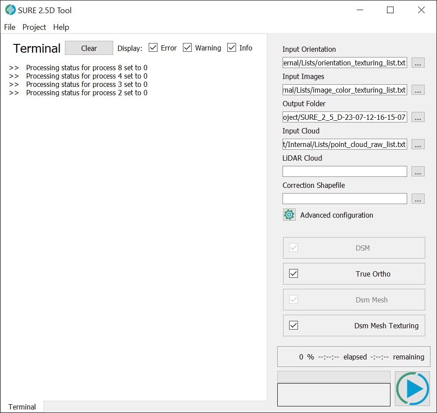Browse for Correction Shapefile
437x413 pixels.
click(x=418, y=199)
